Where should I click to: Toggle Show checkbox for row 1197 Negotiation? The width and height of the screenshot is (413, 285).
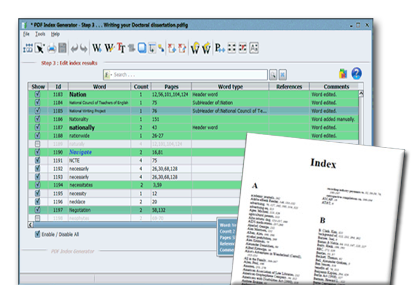38,209
